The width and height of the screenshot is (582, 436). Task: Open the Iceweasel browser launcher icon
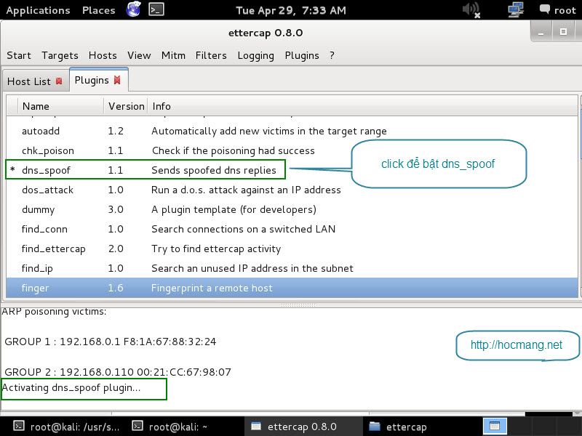pyautogui.click(x=134, y=9)
